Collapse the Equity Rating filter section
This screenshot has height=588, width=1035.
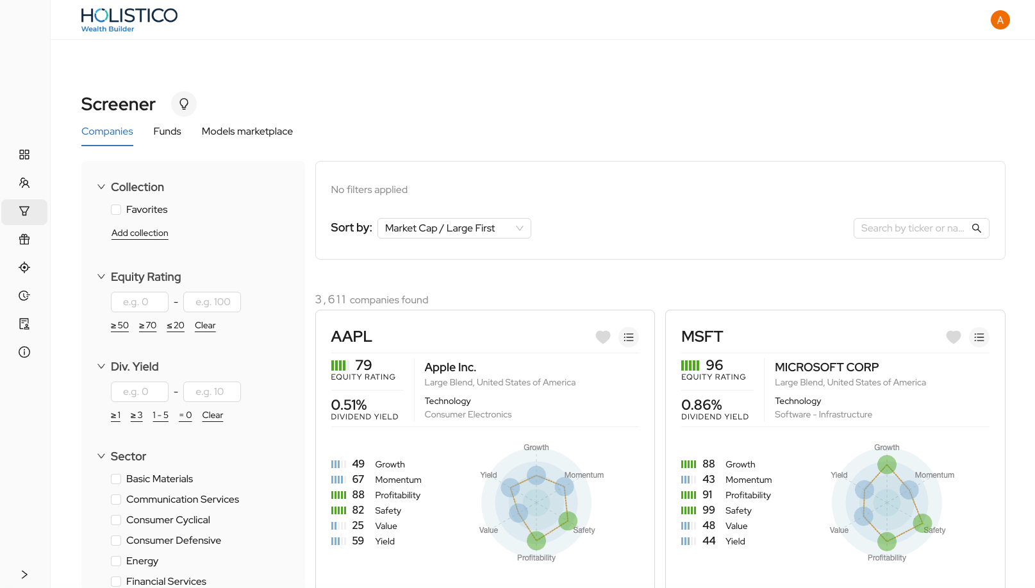(101, 277)
